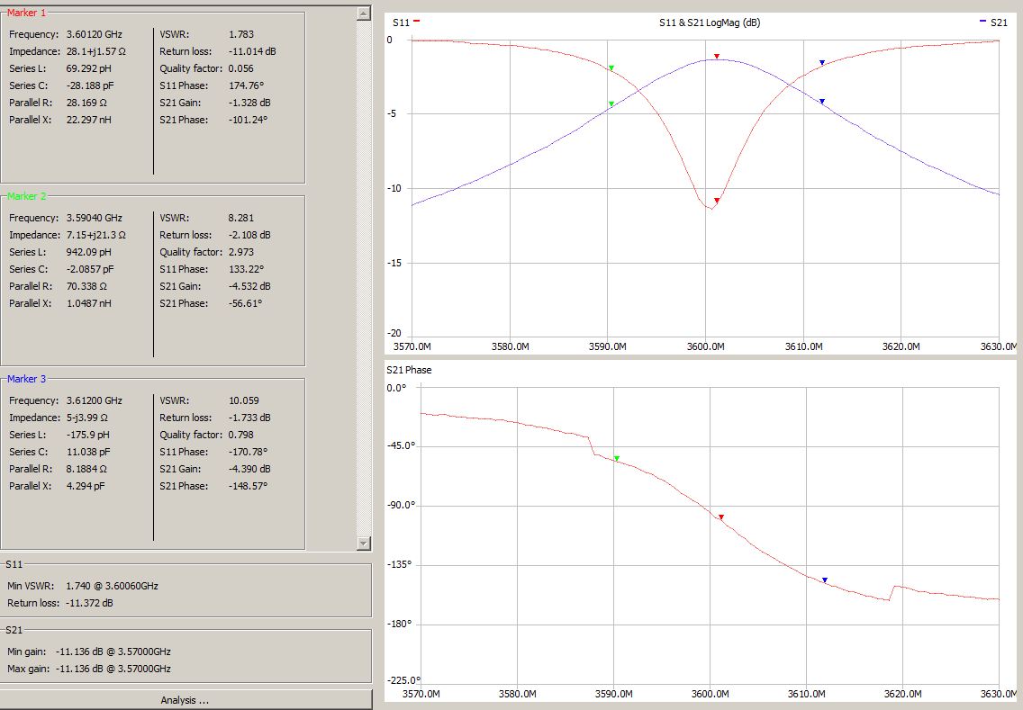Click the Marker 1 group title
Viewport: 1023px width, 710px height.
click(27, 13)
